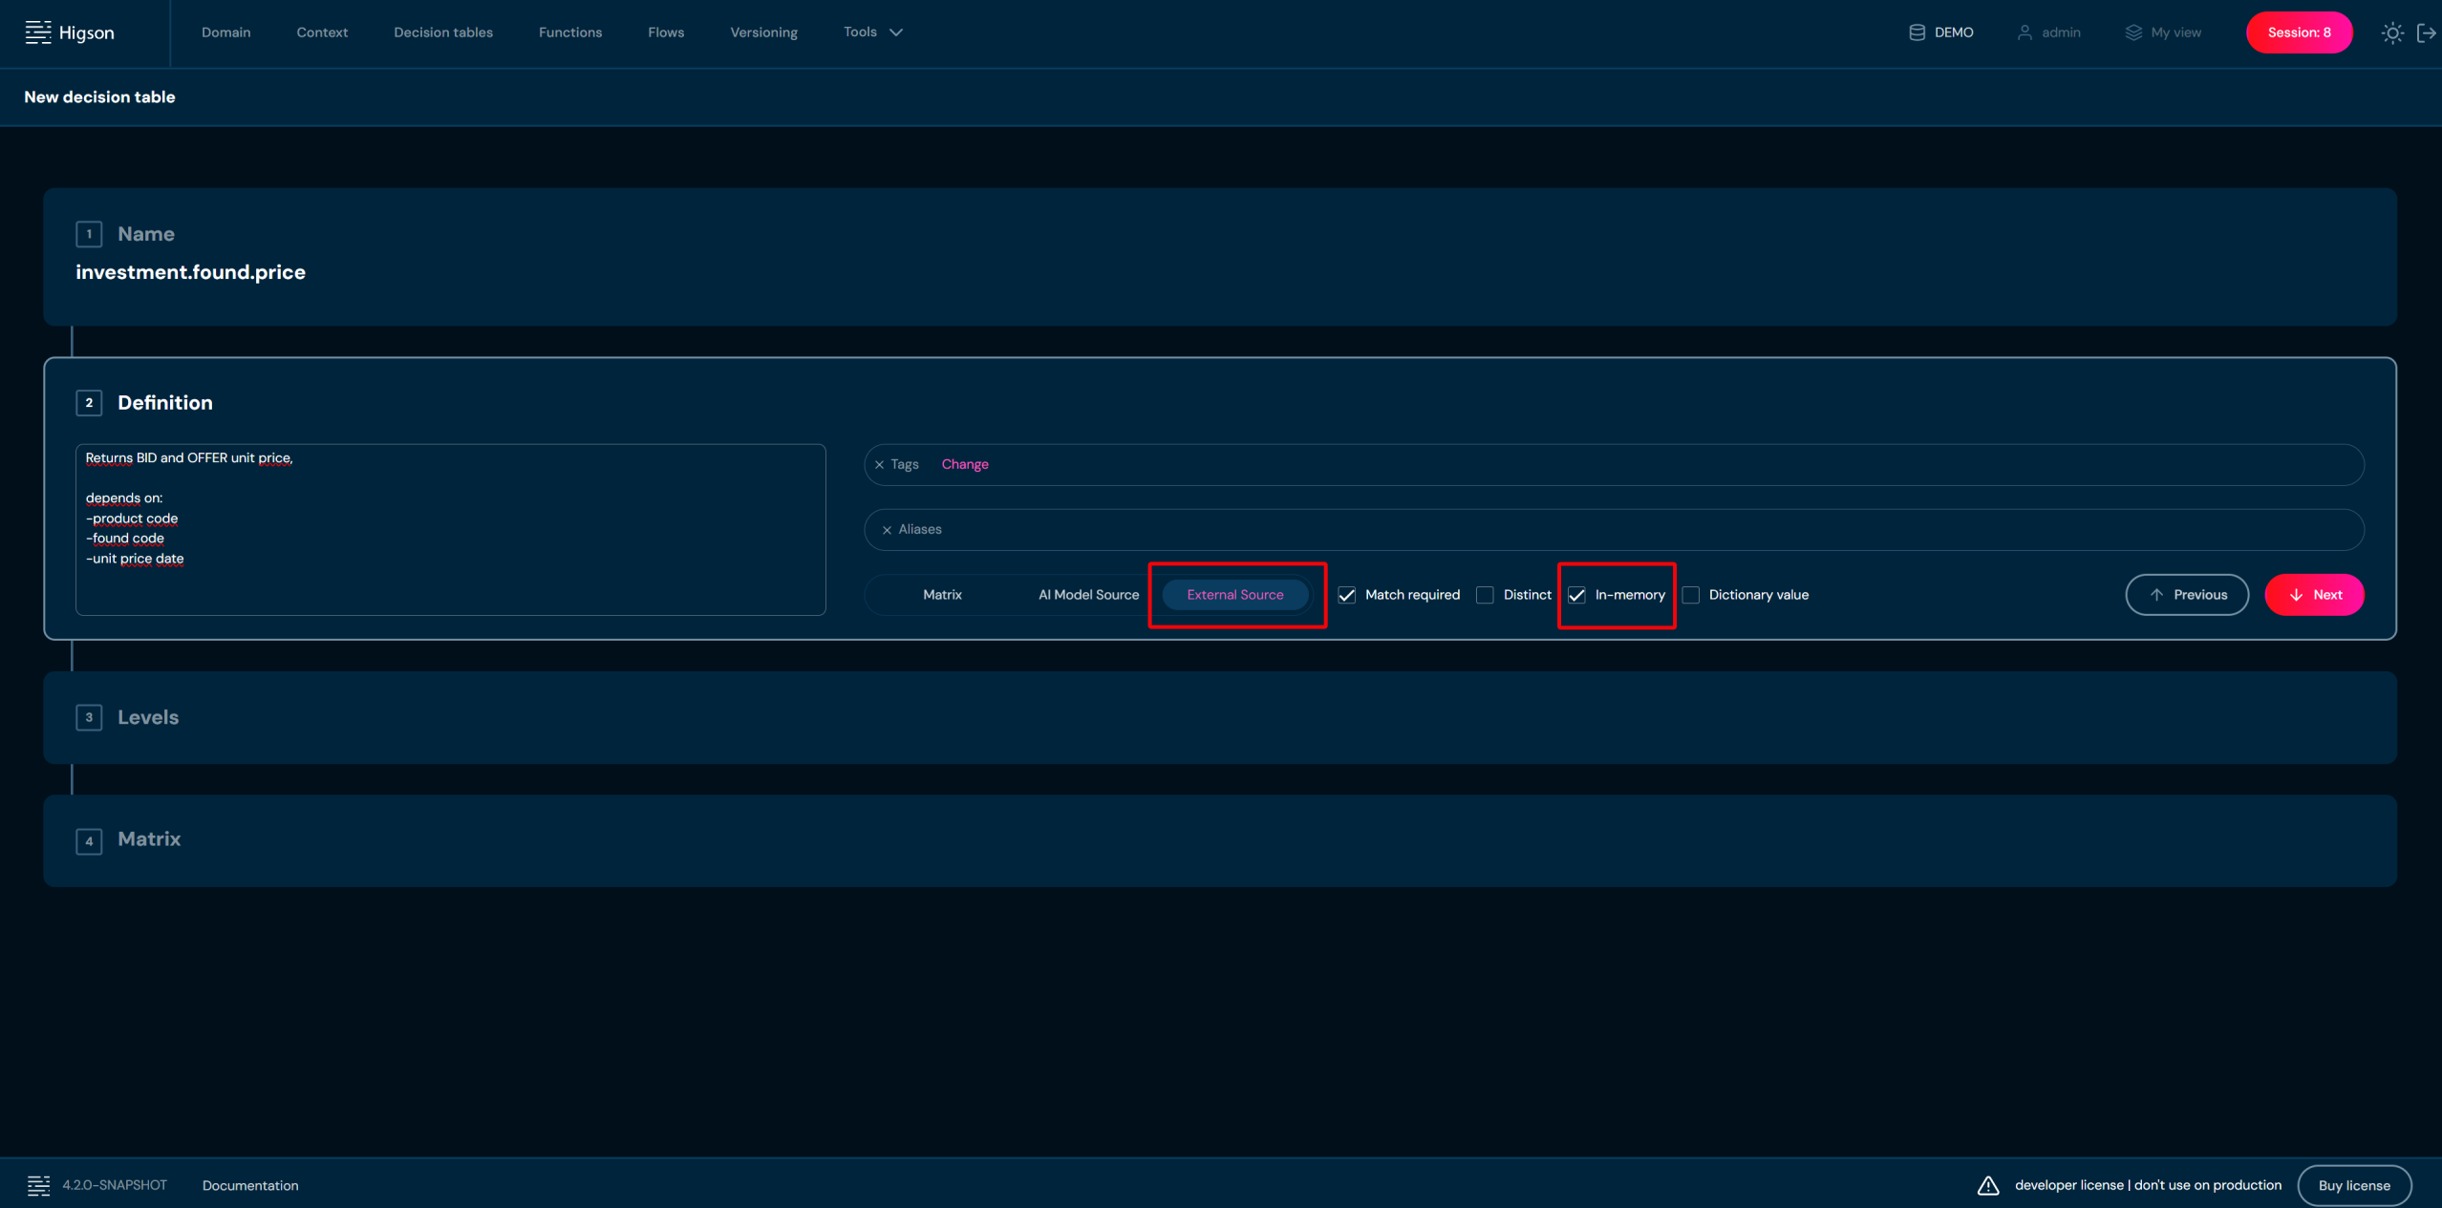This screenshot has width=2442, height=1208.
Task: Click the developer license warning icon
Action: (1988, 1185)
